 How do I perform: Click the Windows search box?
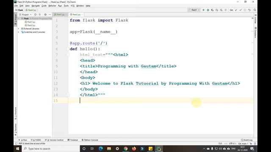click(51, 149)
